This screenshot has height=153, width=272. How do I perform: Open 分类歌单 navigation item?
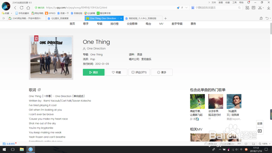[x=132, y=24]
